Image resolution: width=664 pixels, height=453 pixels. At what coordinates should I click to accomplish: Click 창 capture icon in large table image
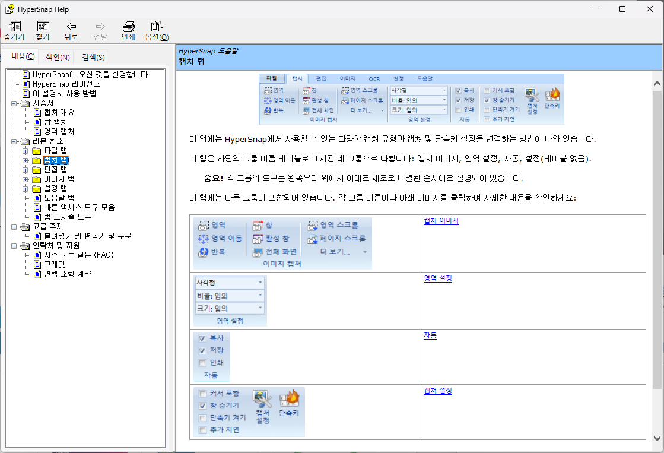[258, 226]
